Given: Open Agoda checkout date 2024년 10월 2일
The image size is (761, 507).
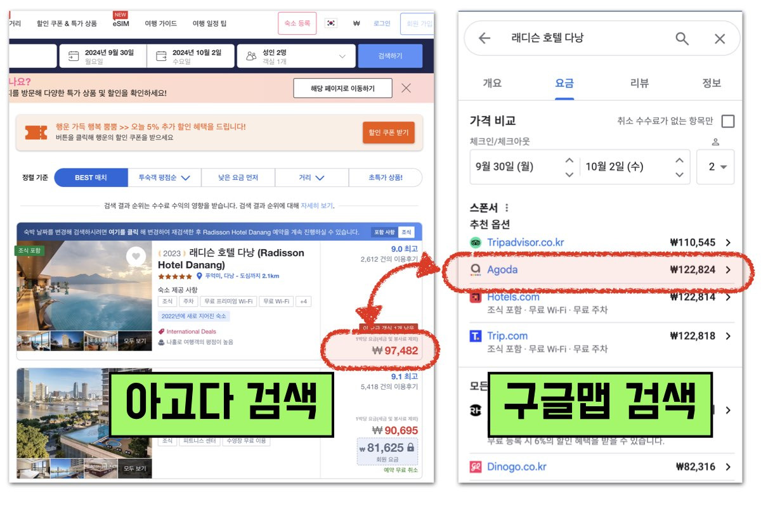Looking at the screenshot, I should coord(190,56).
